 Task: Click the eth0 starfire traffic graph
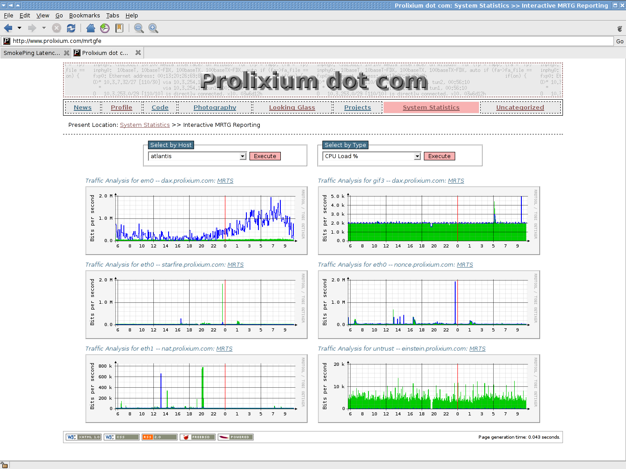[x=196, y=305]
